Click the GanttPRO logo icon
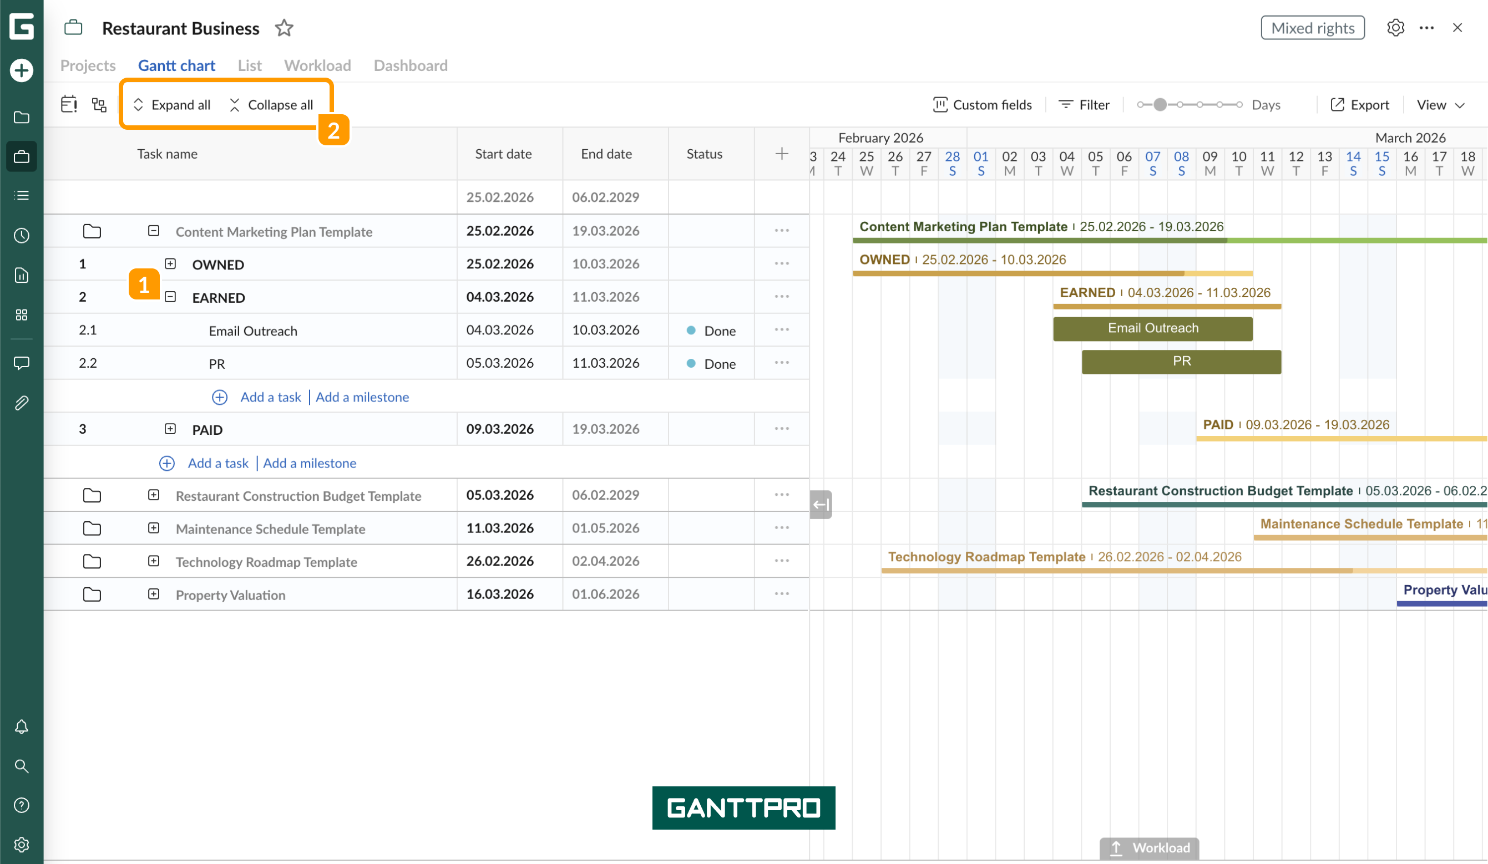Screen dimensions: 1488x864 [21, 27]
